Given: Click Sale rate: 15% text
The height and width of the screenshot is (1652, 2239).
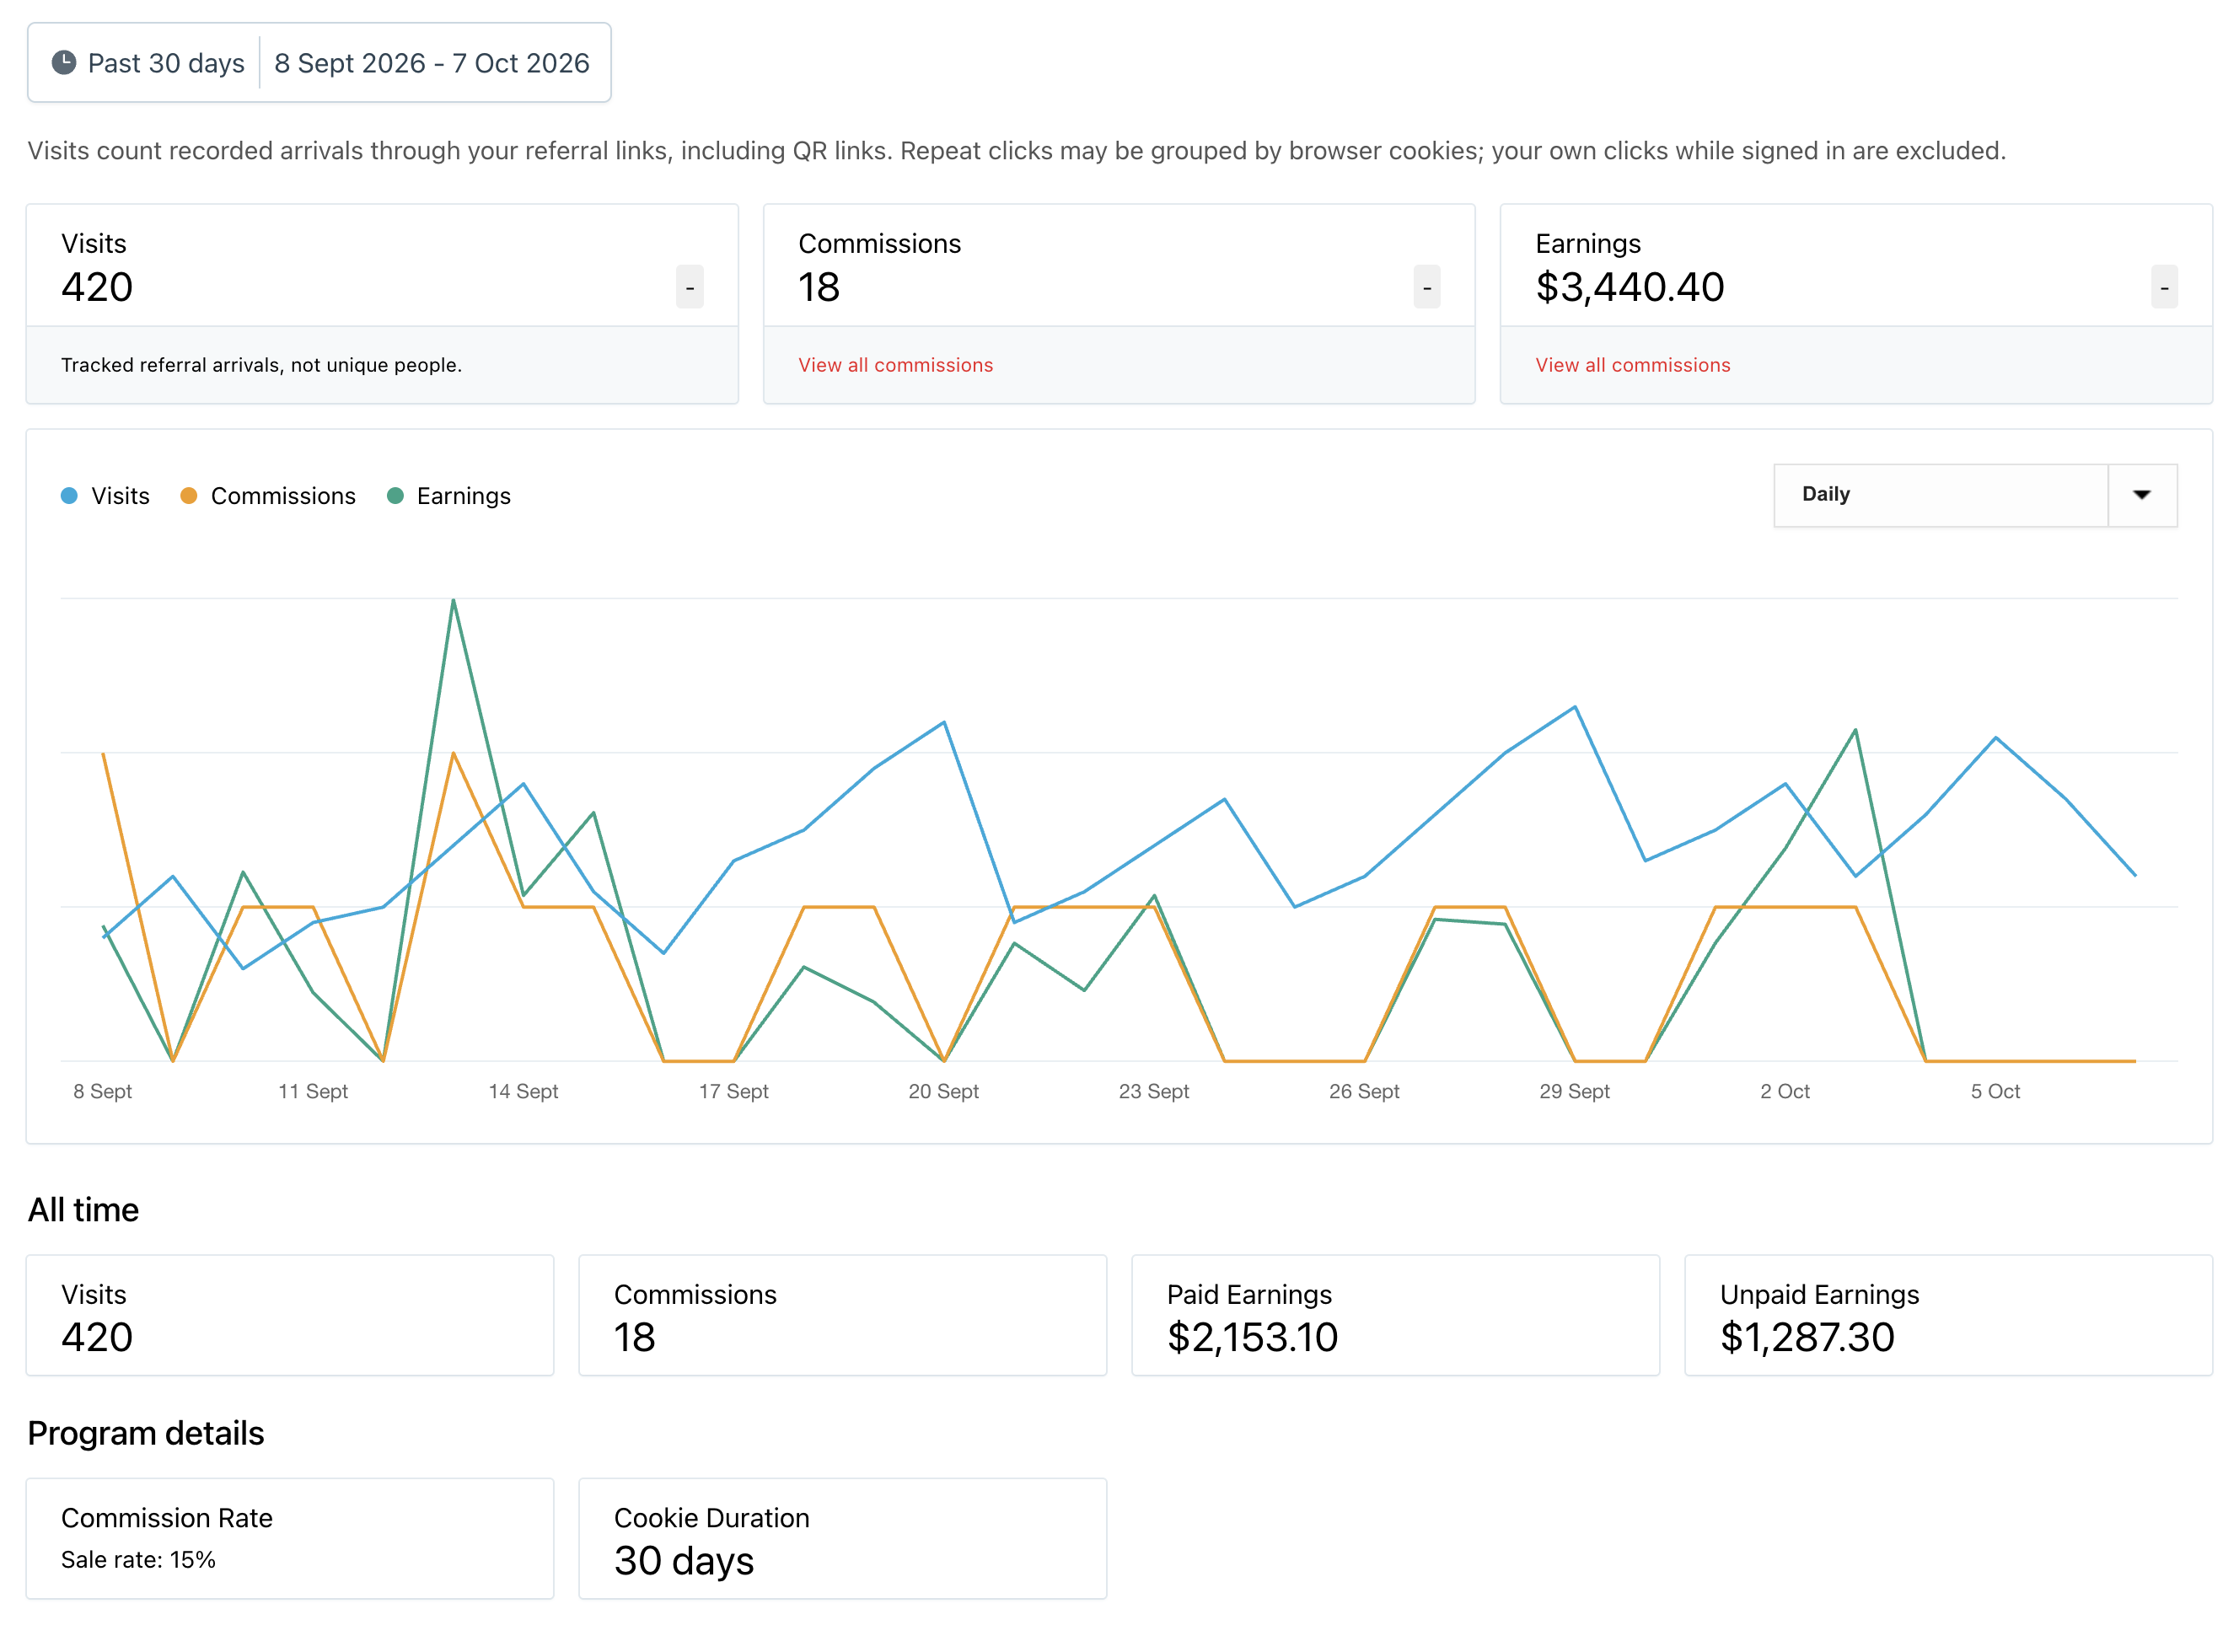Looking at the screenshot, I should click(x=138, y=1559).
